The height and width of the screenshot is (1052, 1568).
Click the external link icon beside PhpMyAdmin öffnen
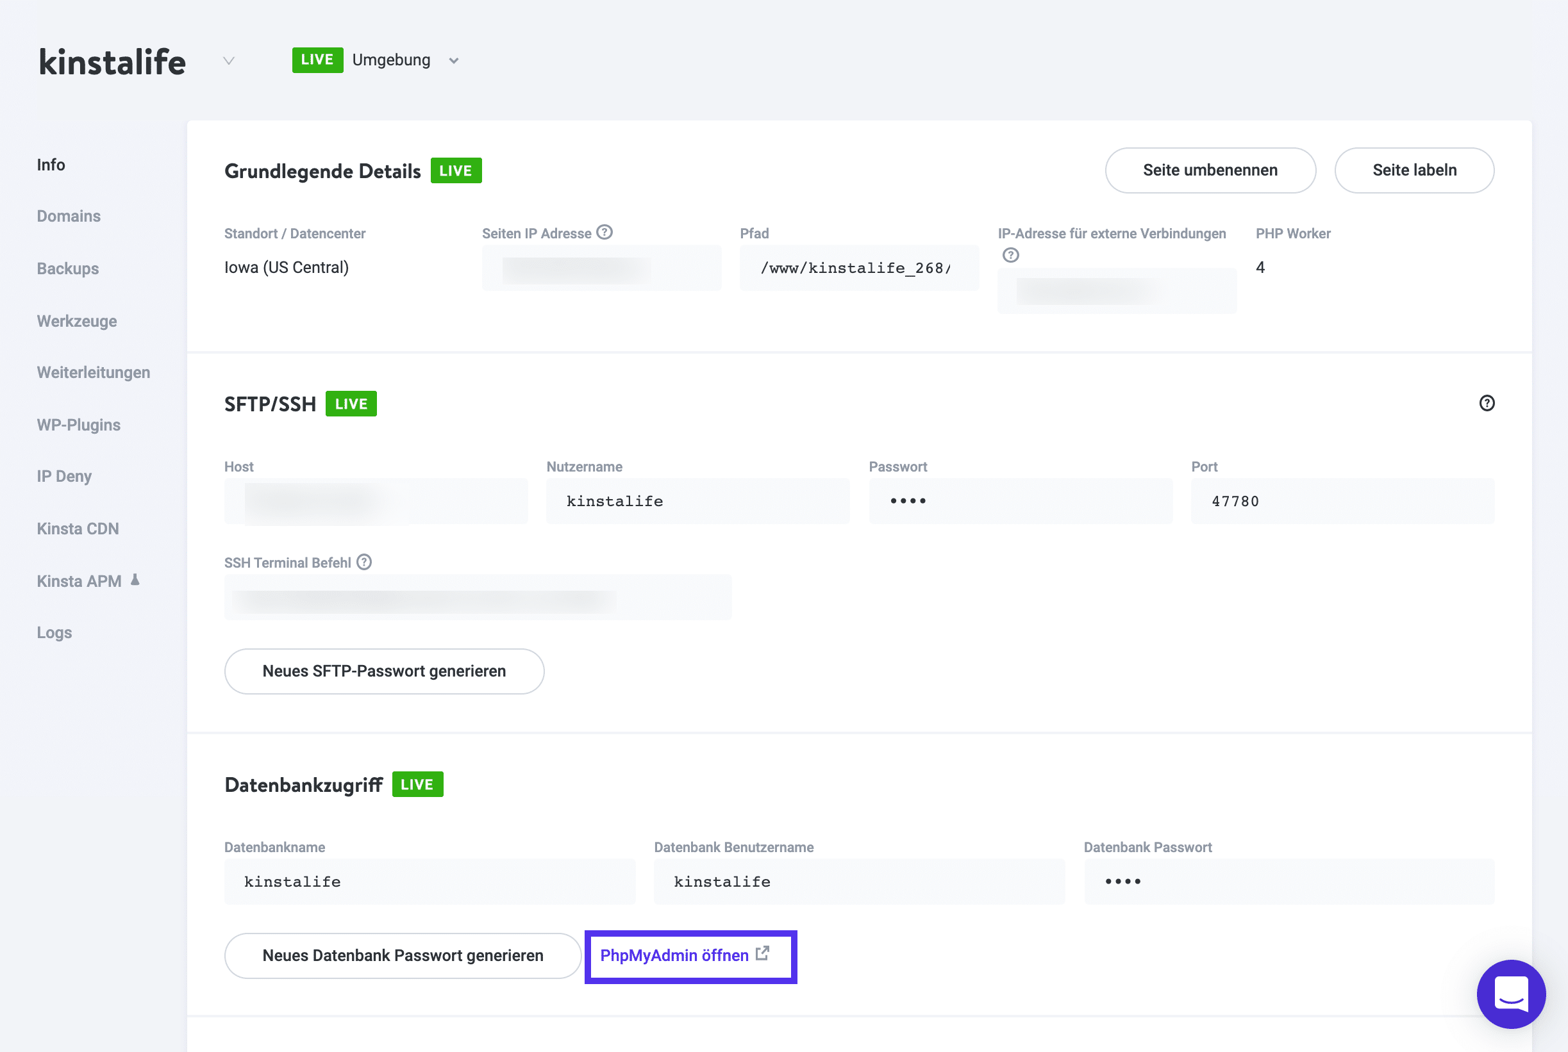point(762,953)
